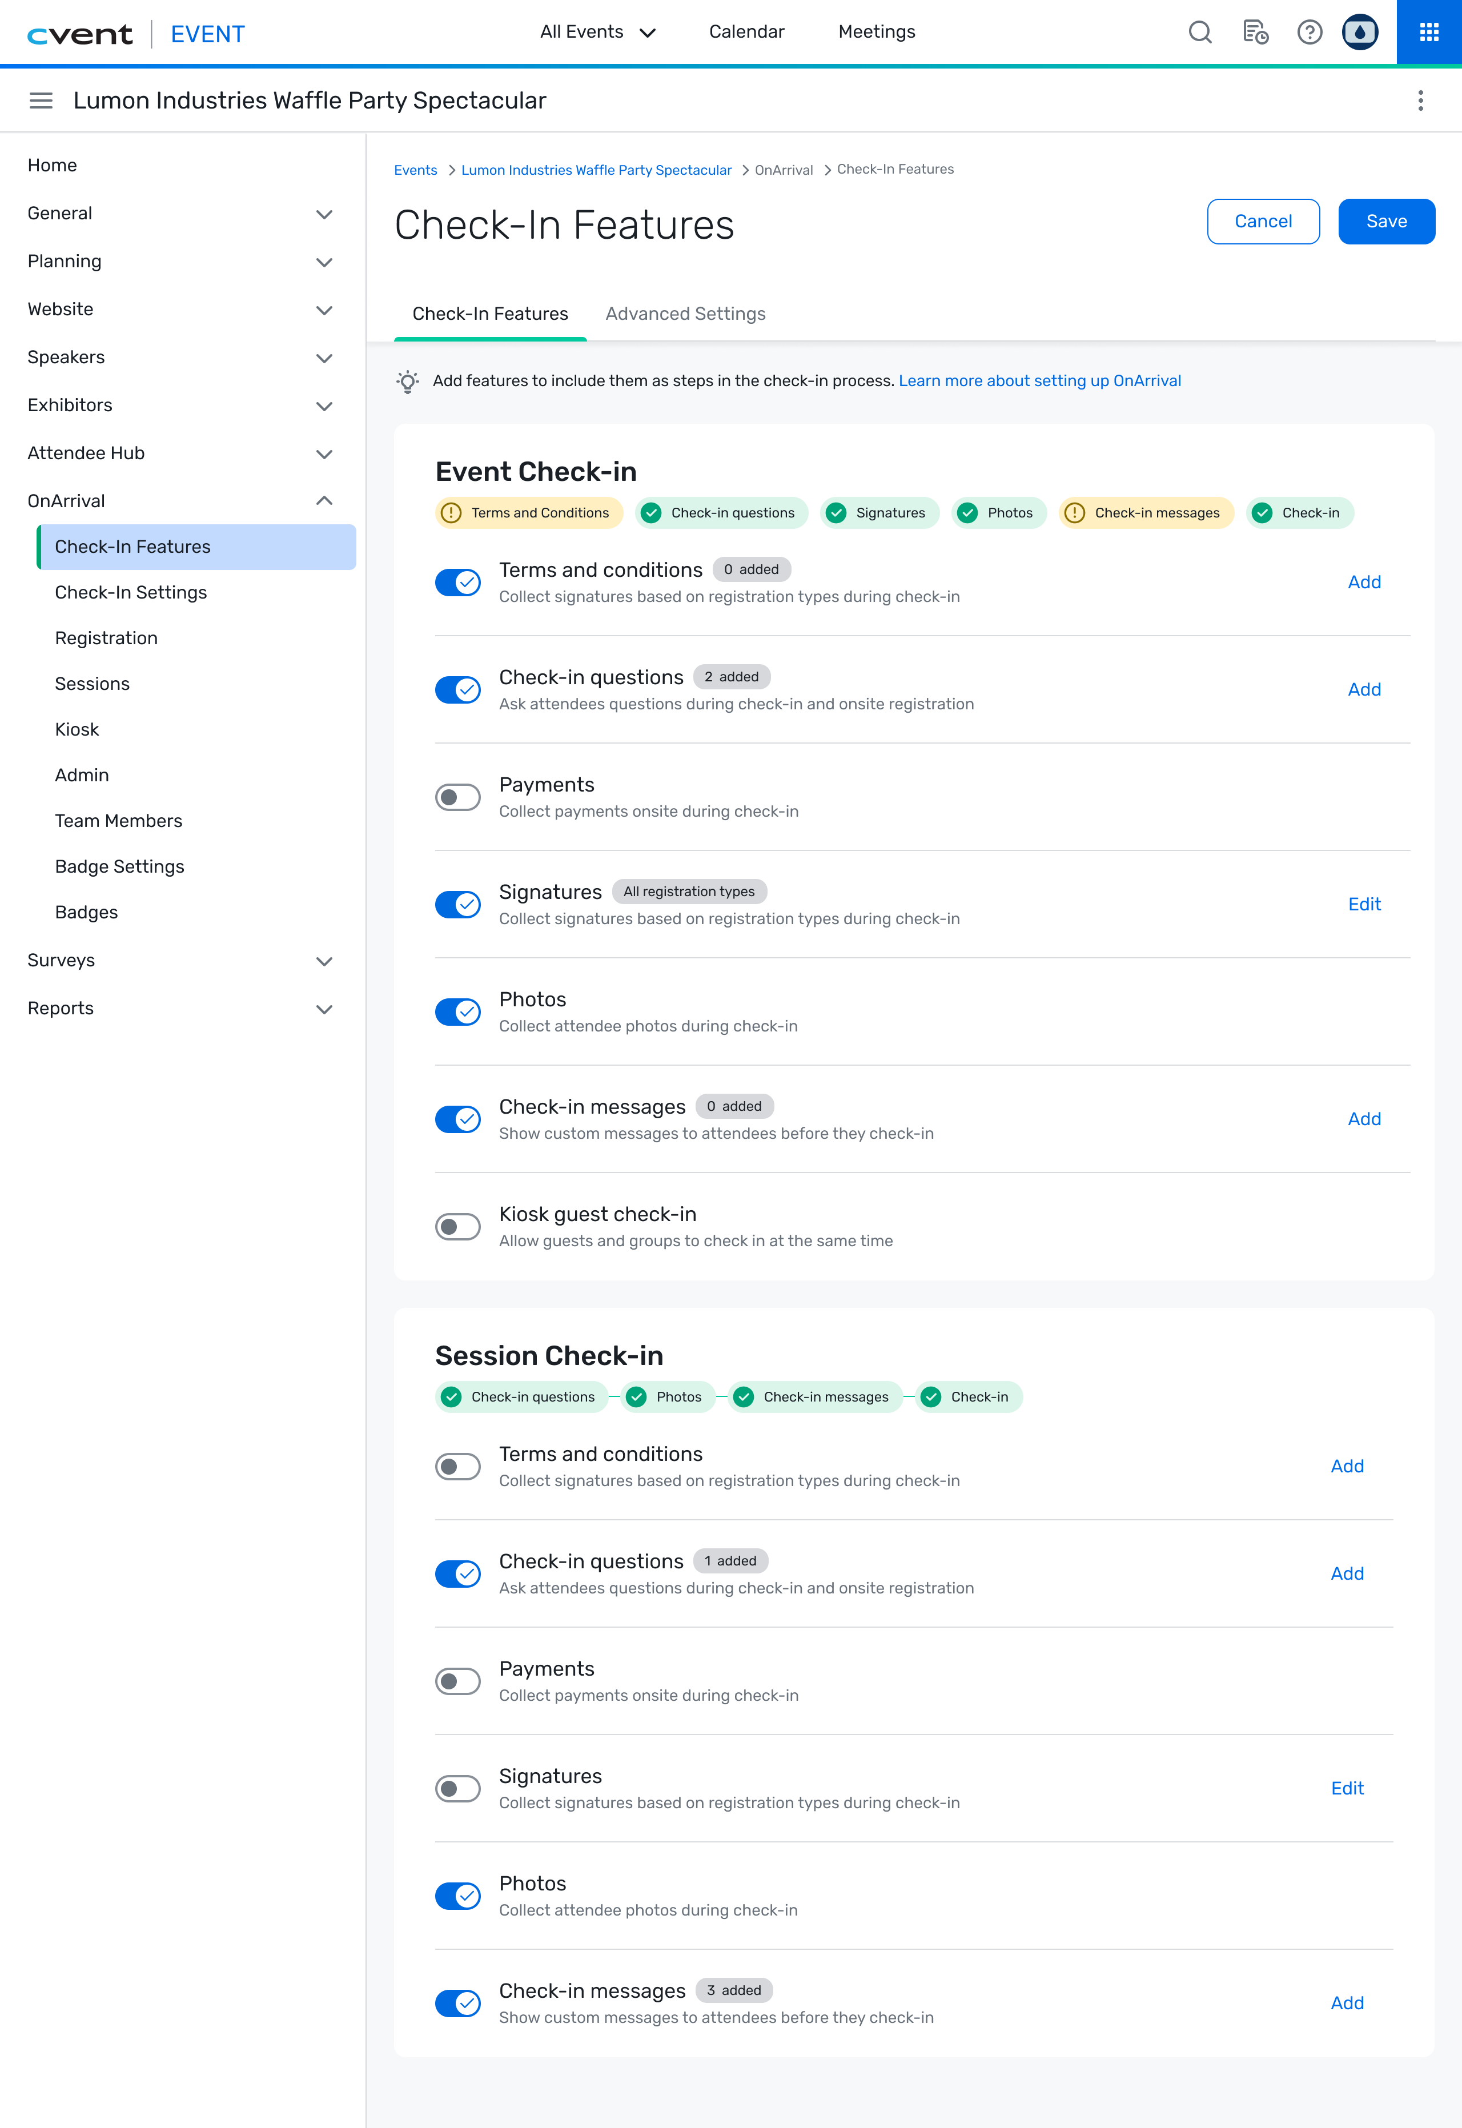The image size is (1462, 2128).
Task: Click Lumon Industries Waffle Party Spectacular breadcrumb
Action: tap(596, 170)
